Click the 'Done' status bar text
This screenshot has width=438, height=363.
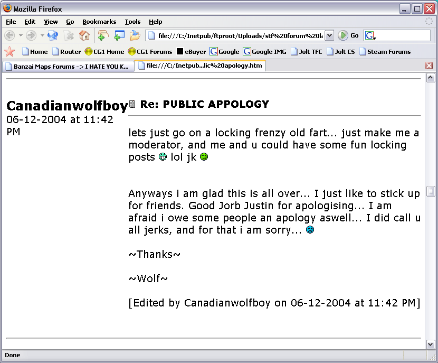point(13,355)
